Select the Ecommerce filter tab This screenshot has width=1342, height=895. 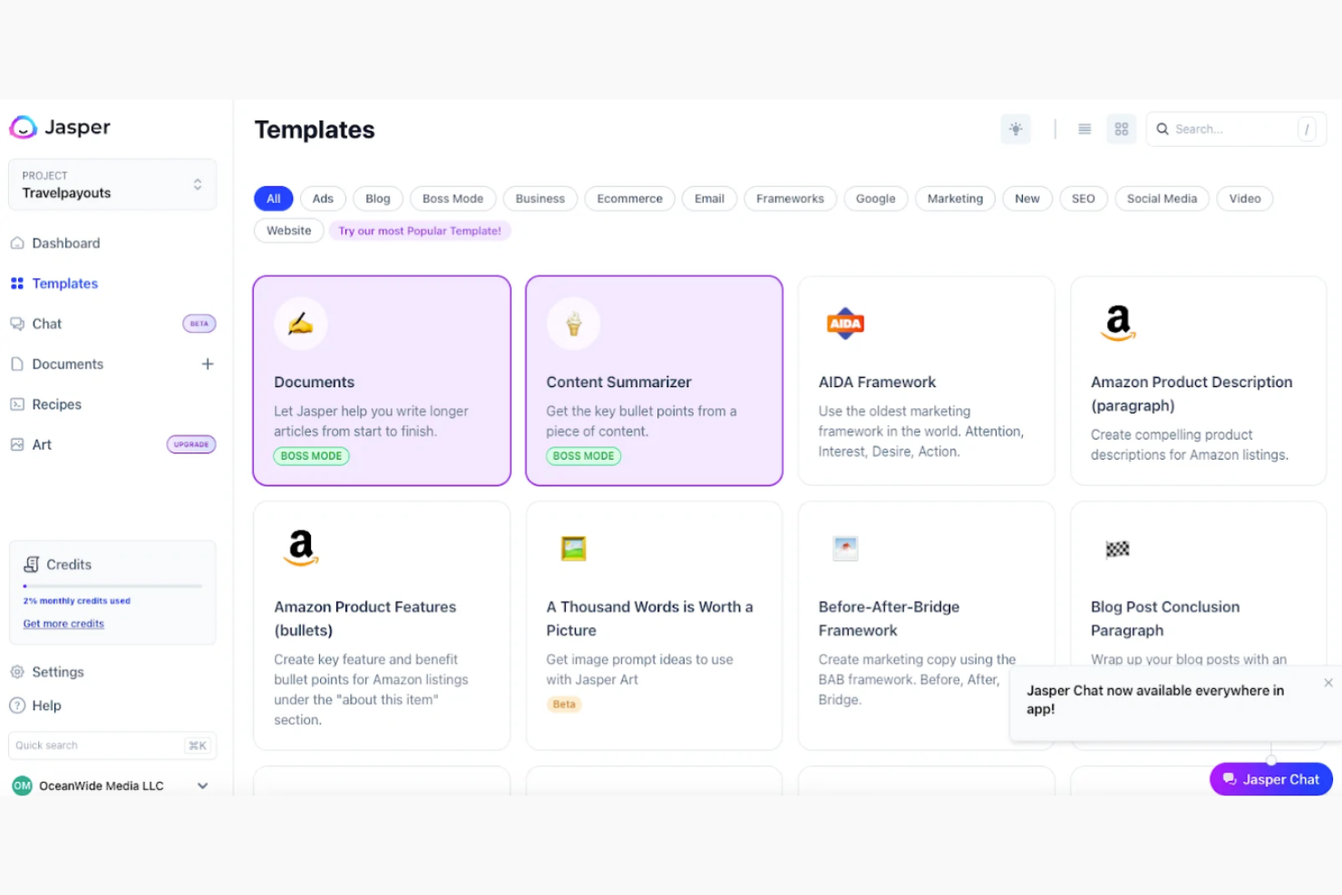pyautogui.click(x=629, y=199)
